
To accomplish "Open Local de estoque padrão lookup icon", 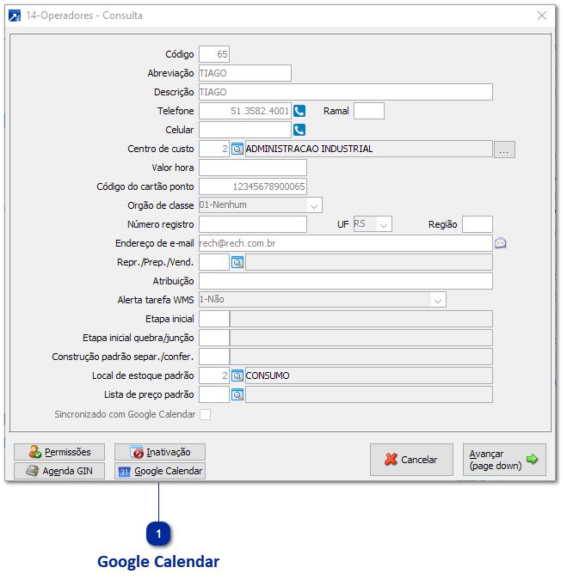I will point(237,375).
